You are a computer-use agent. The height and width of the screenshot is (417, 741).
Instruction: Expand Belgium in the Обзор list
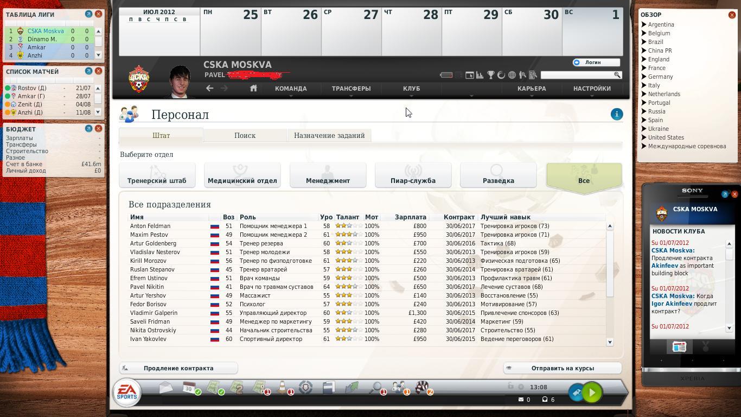click(644, 33)
